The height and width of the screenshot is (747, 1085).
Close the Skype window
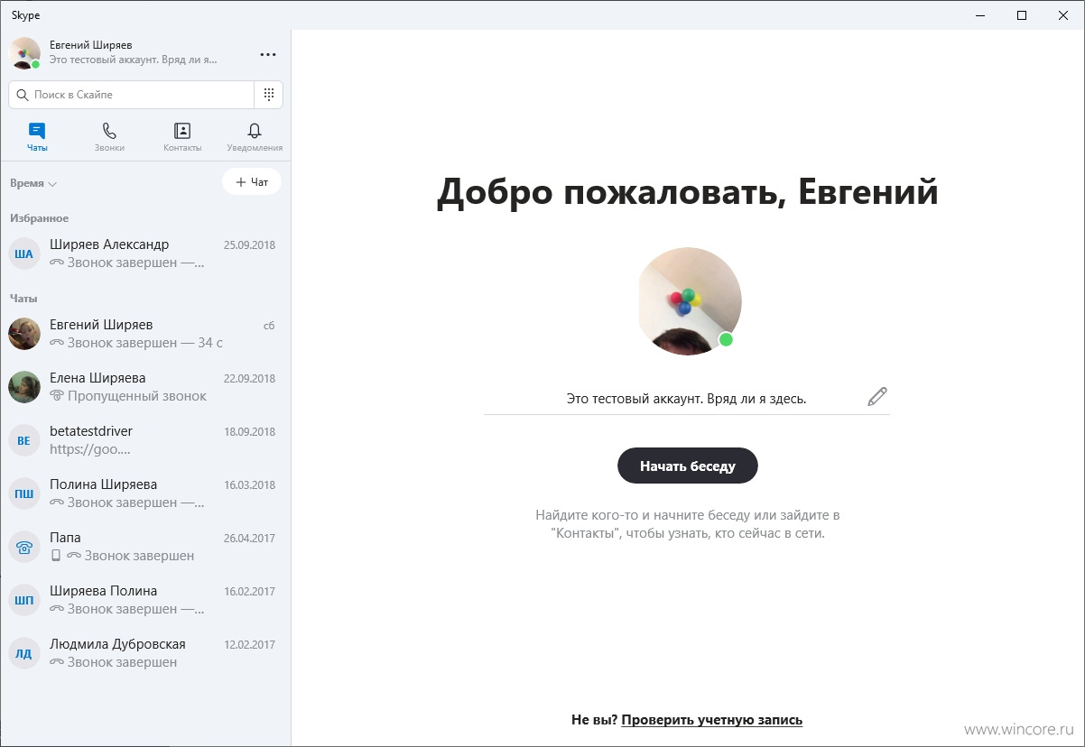(x=1063, y=15)
